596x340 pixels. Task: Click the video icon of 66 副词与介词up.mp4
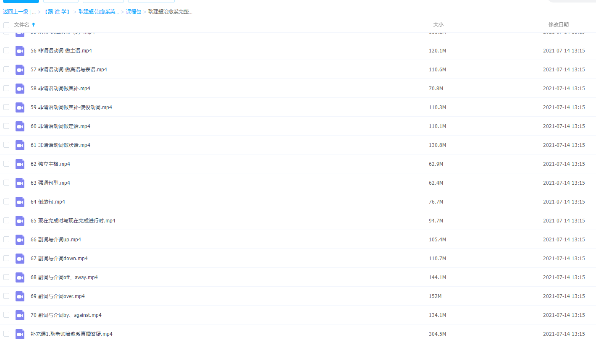(20, 240)
